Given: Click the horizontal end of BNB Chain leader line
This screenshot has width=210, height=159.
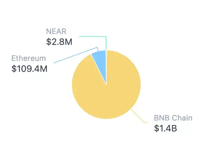Looking at the screenshot, I should click(x=146, y=122).
